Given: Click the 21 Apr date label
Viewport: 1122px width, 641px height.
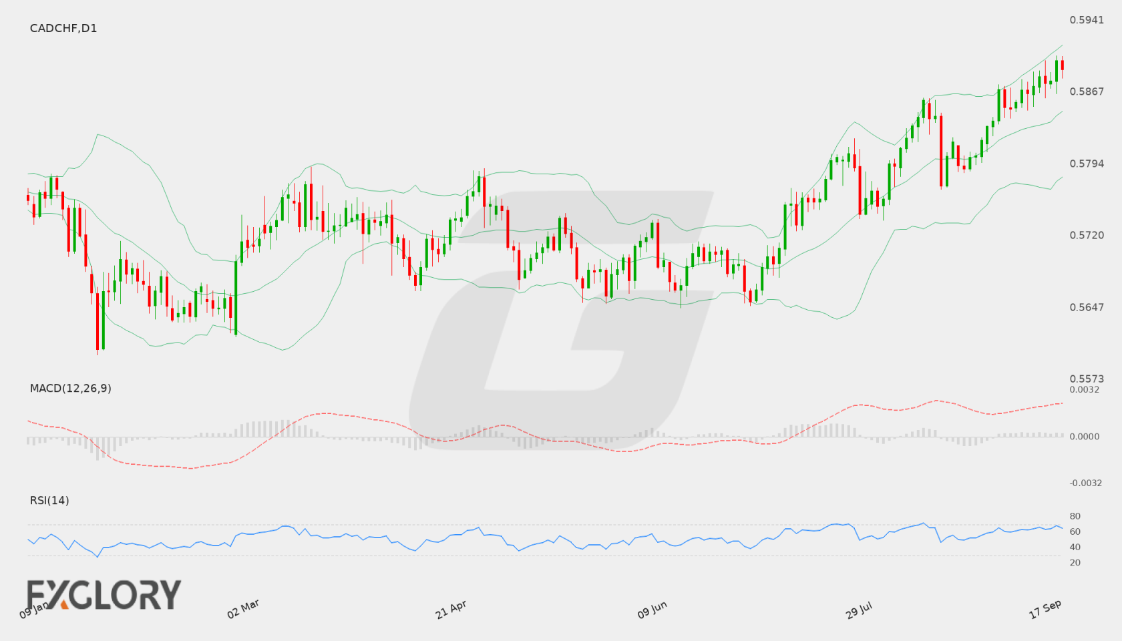Looking at the screenshot, I should tap(451, 610).
